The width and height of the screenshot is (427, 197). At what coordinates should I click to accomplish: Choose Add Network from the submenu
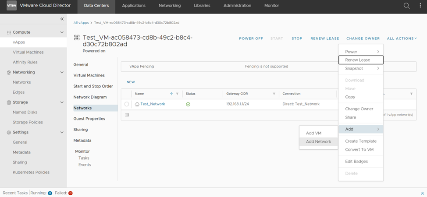318,141
